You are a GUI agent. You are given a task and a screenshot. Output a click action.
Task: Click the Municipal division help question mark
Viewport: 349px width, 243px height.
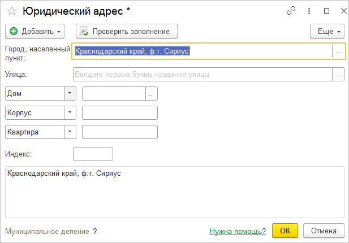(95, 231)
